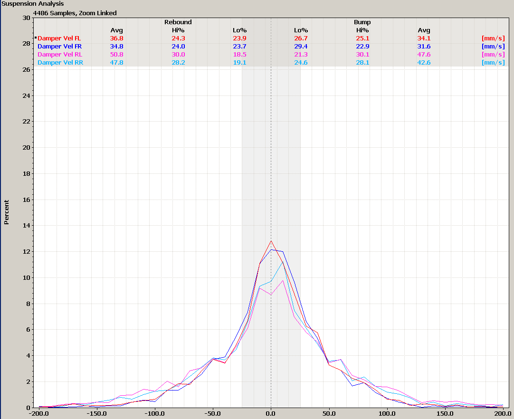The height and width of the screenshot is (419, 514).
Task: Click the Rebound section header
Action: 178,22
